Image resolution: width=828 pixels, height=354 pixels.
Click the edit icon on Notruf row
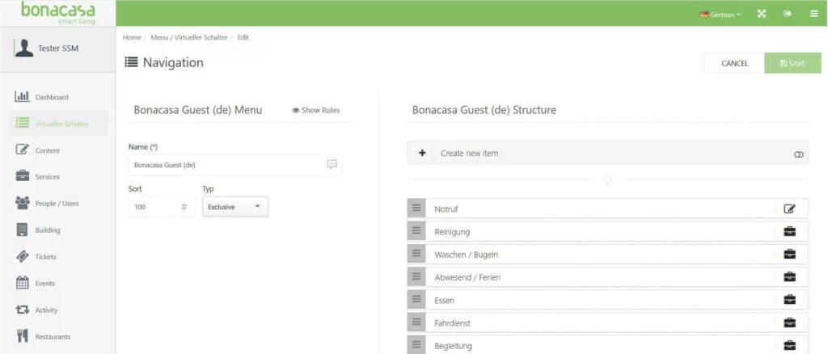pos(789,209)
